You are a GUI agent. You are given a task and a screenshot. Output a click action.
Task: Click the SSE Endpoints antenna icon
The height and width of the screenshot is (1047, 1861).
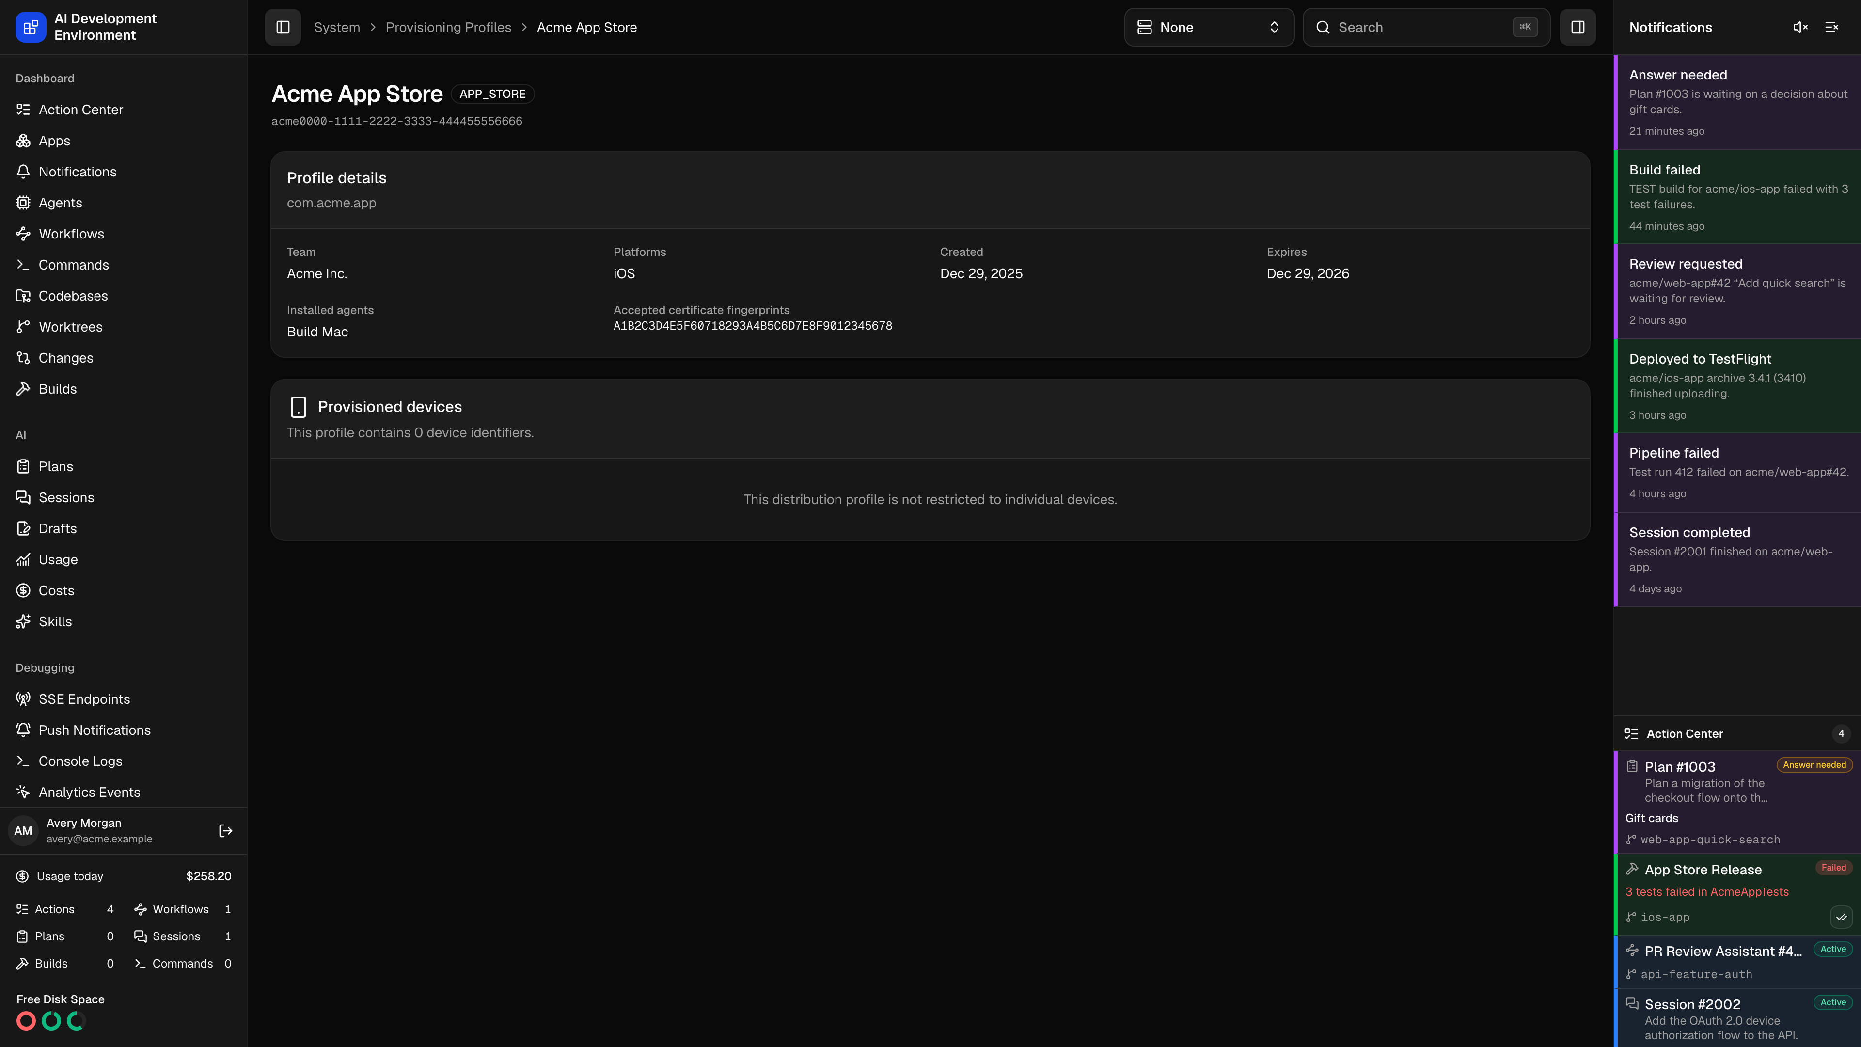[23, 699]
